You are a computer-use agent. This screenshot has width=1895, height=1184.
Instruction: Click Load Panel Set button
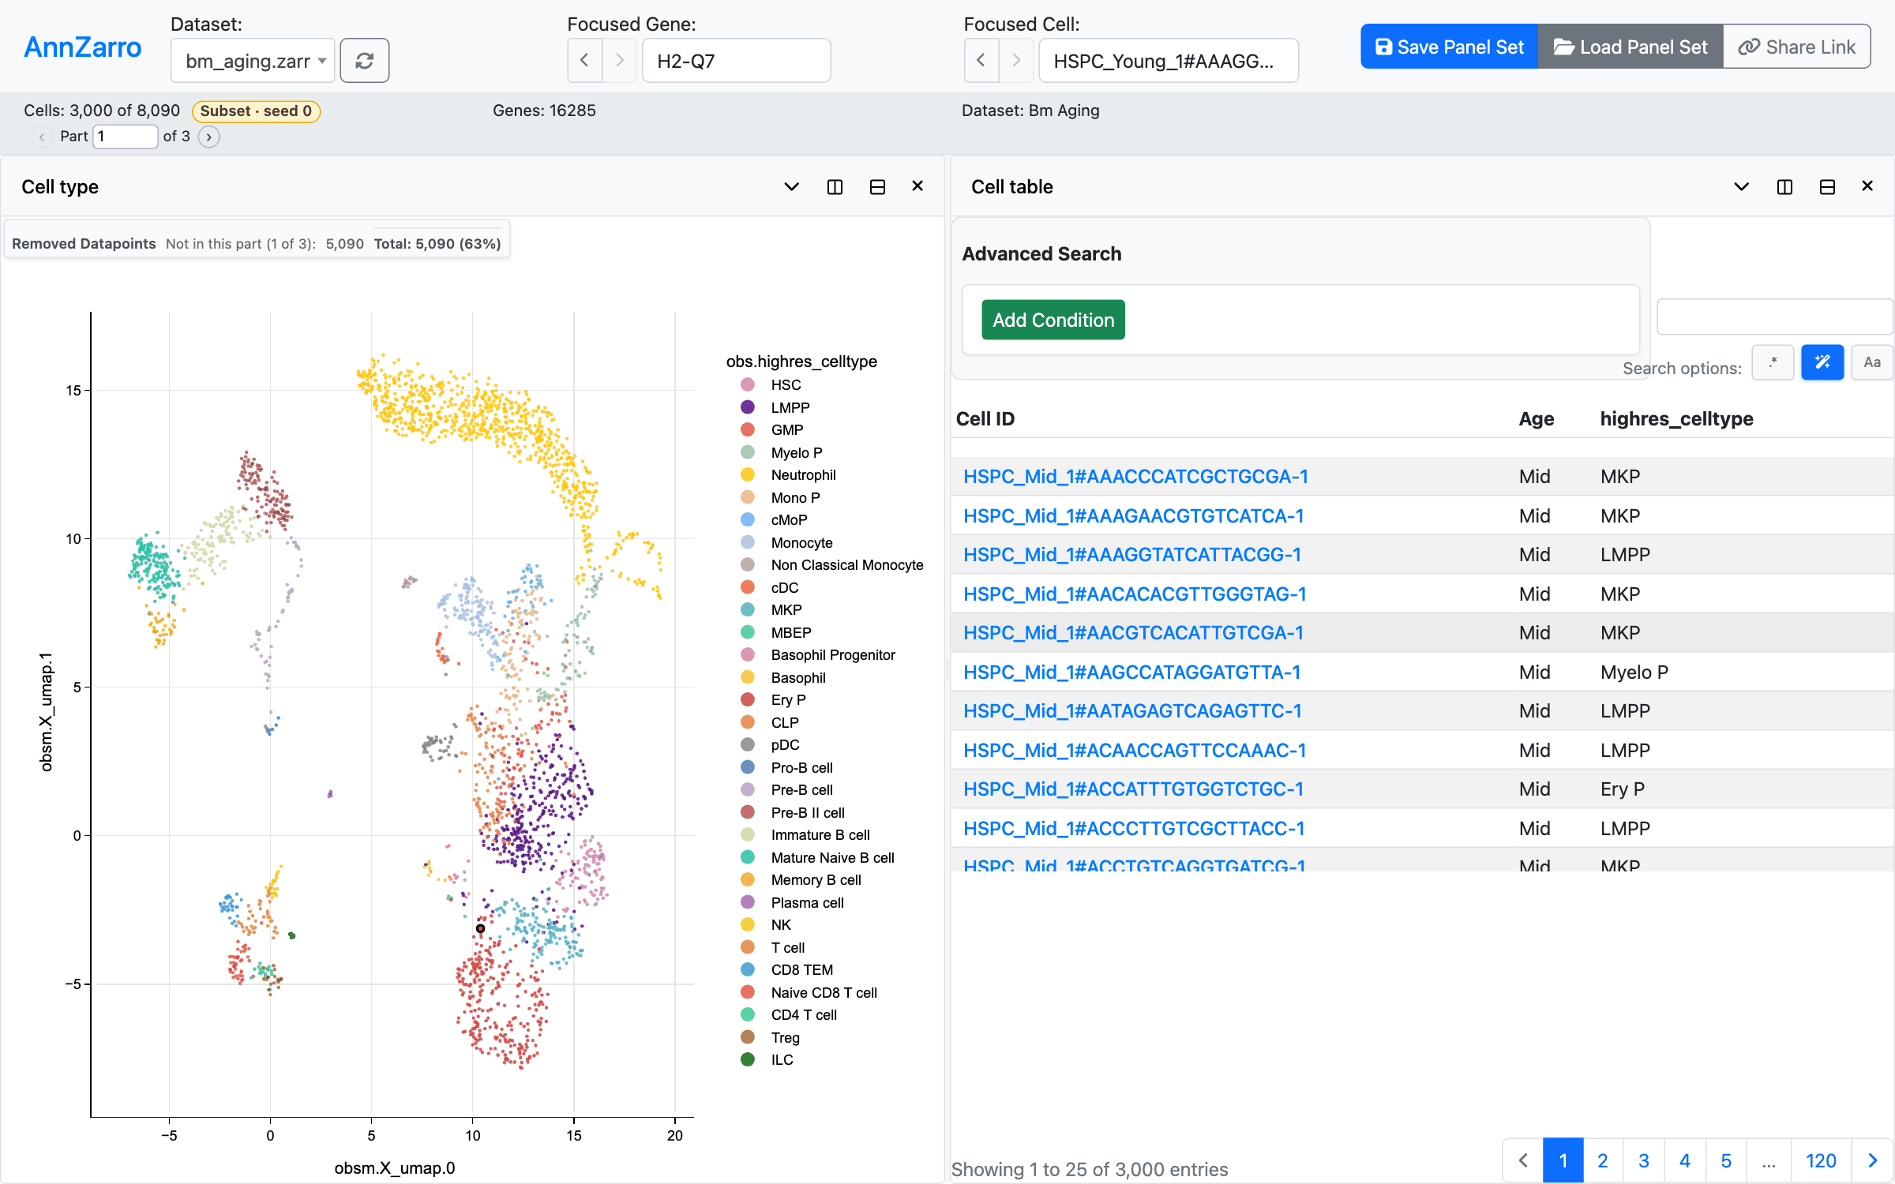pyautogui.click(x=1630, y=47)
